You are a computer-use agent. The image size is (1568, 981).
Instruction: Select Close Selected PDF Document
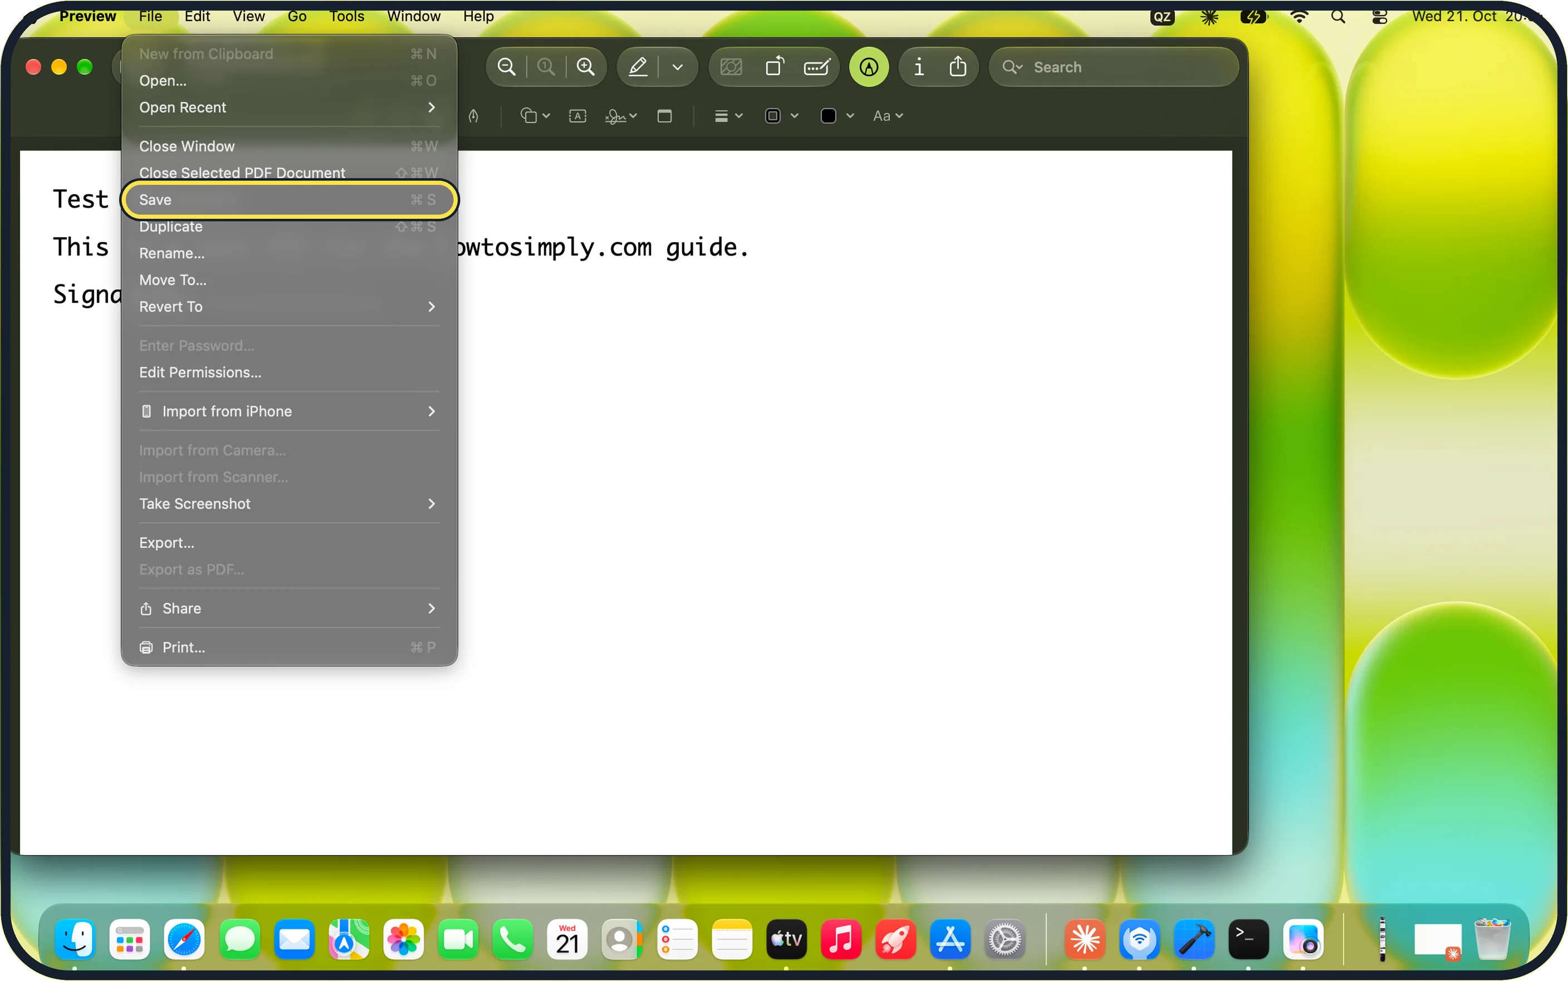290,173
